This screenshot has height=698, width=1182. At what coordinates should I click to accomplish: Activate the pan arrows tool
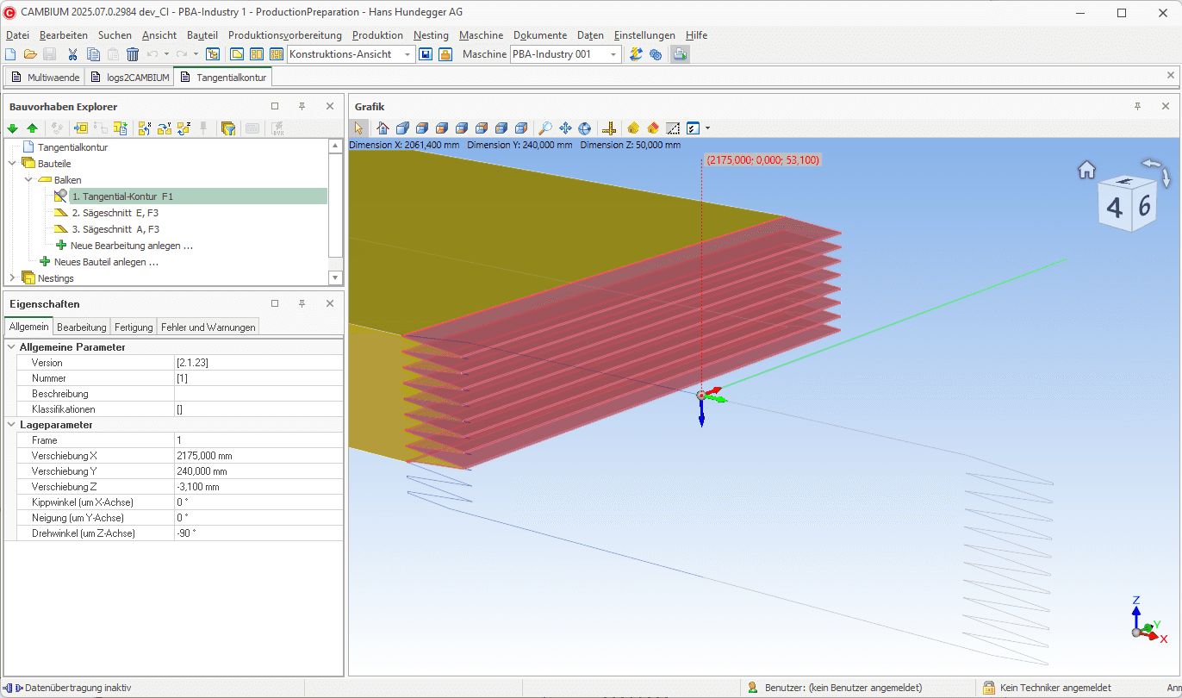point(565,128)
